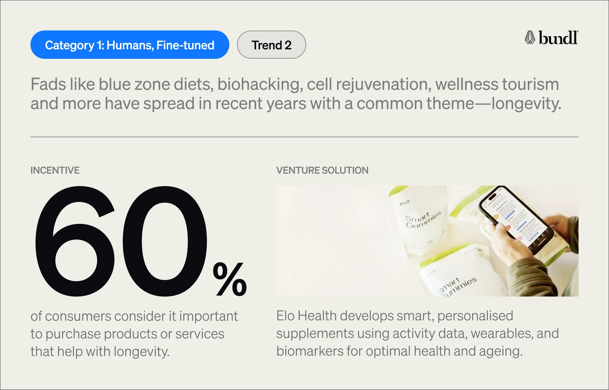This screenshot has height=390, width=609.
Task: Click the INCENTIVE section label
Action: 55,170
